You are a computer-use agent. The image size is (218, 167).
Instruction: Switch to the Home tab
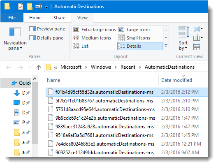[35, 18]
